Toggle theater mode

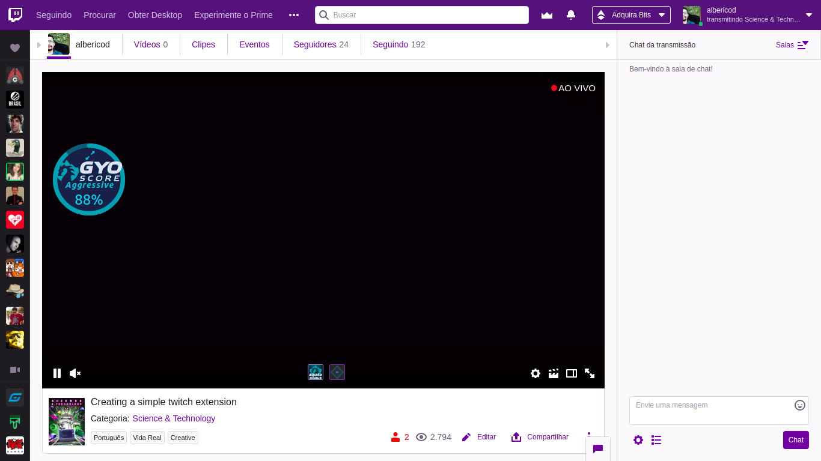coord(572,373)
